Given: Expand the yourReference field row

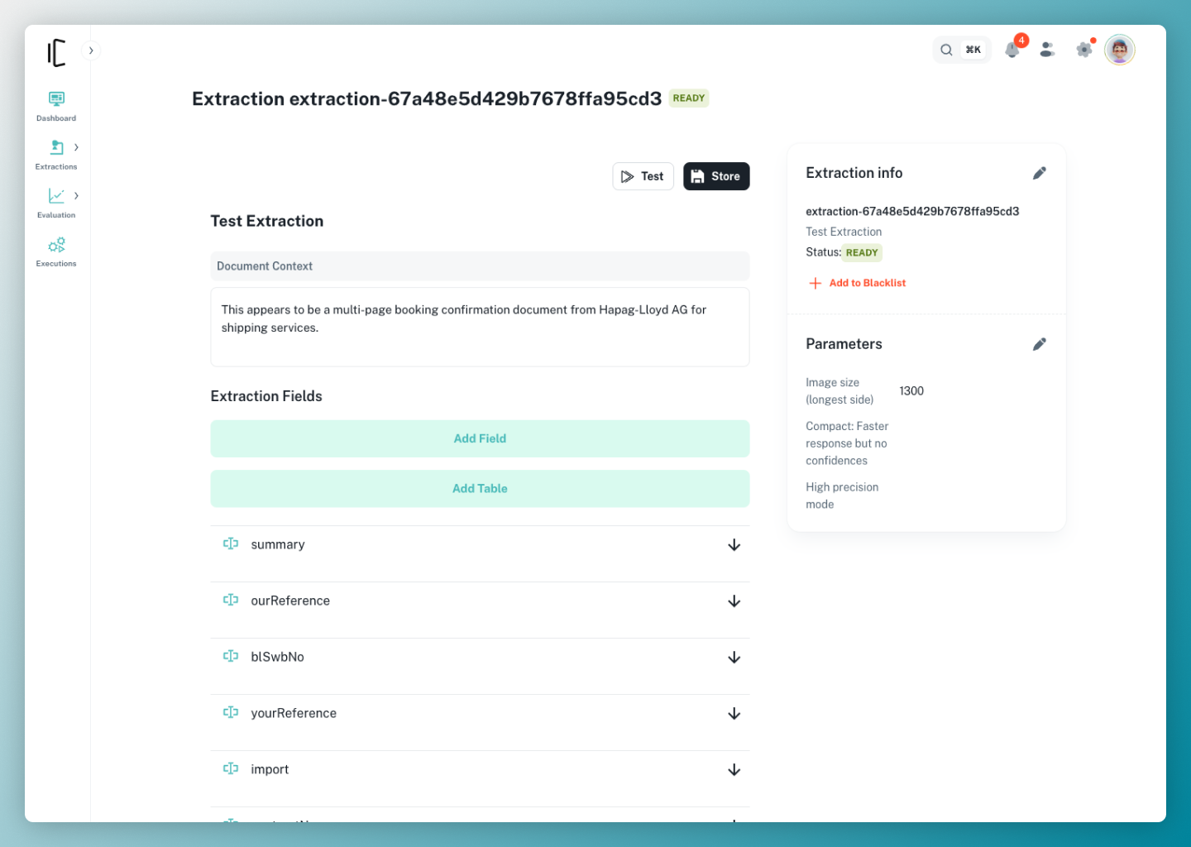Looking at the screenshot, I should point(733,714).
